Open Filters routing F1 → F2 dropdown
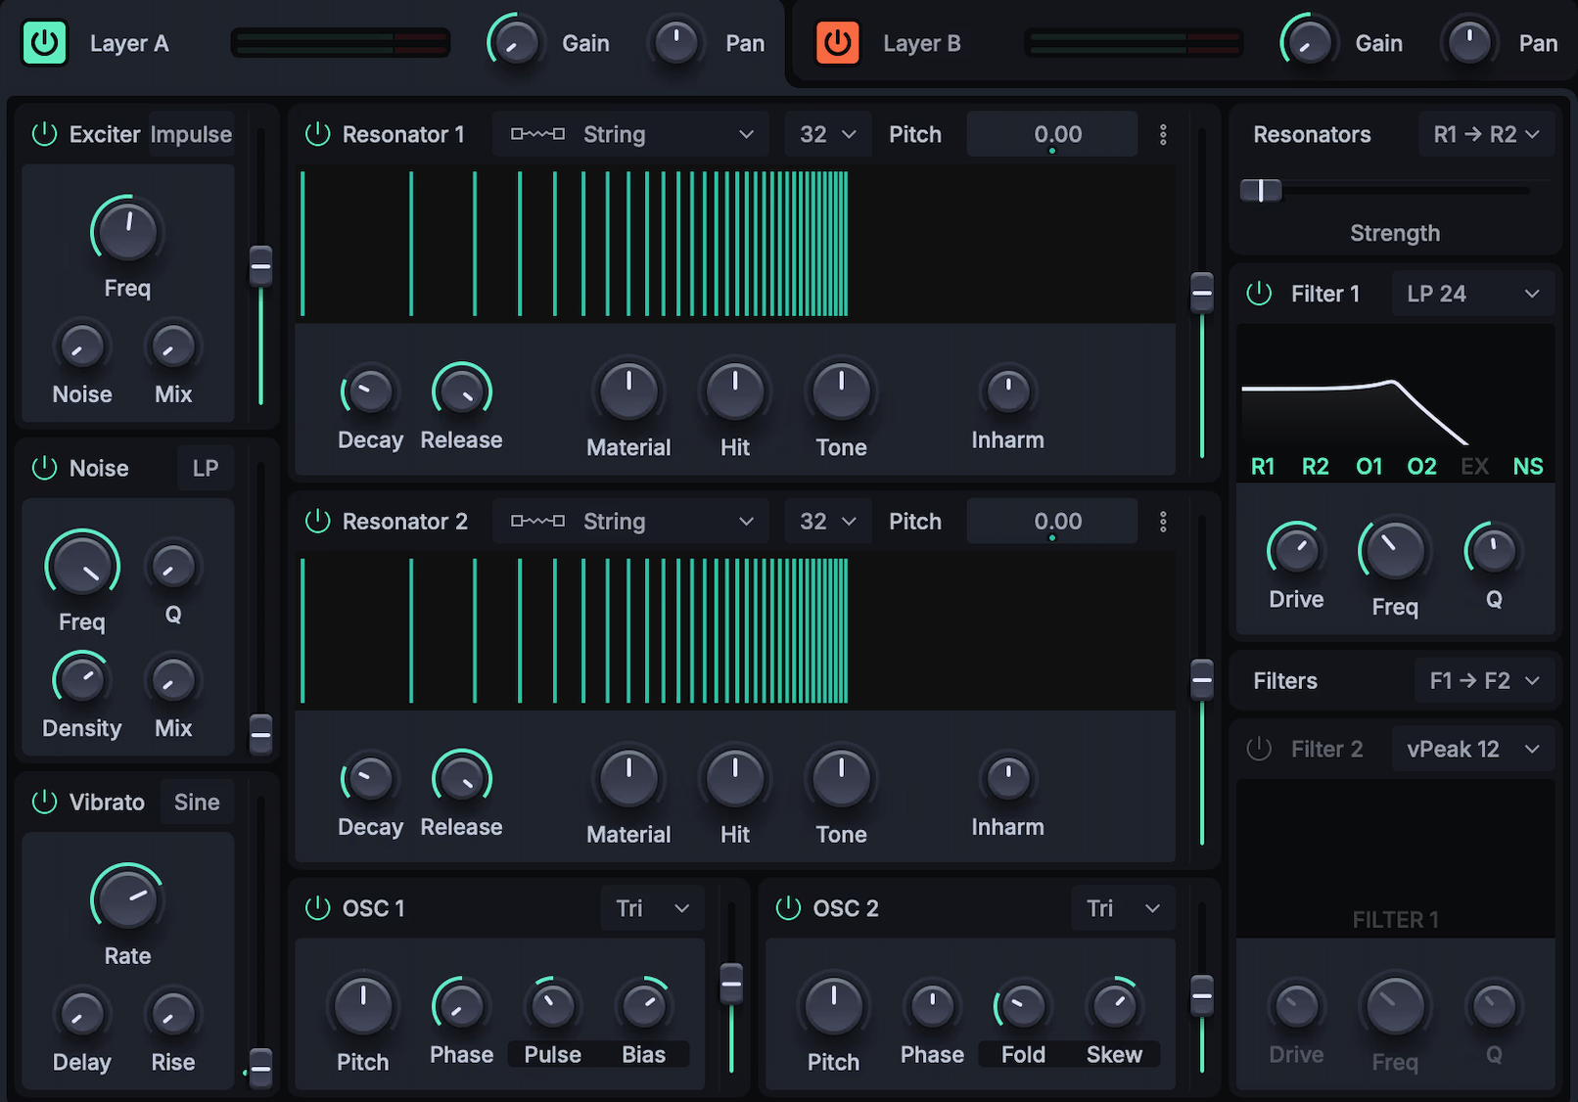Image resolution: width=1578 pixels, height=1102 pixels. 1484,680
